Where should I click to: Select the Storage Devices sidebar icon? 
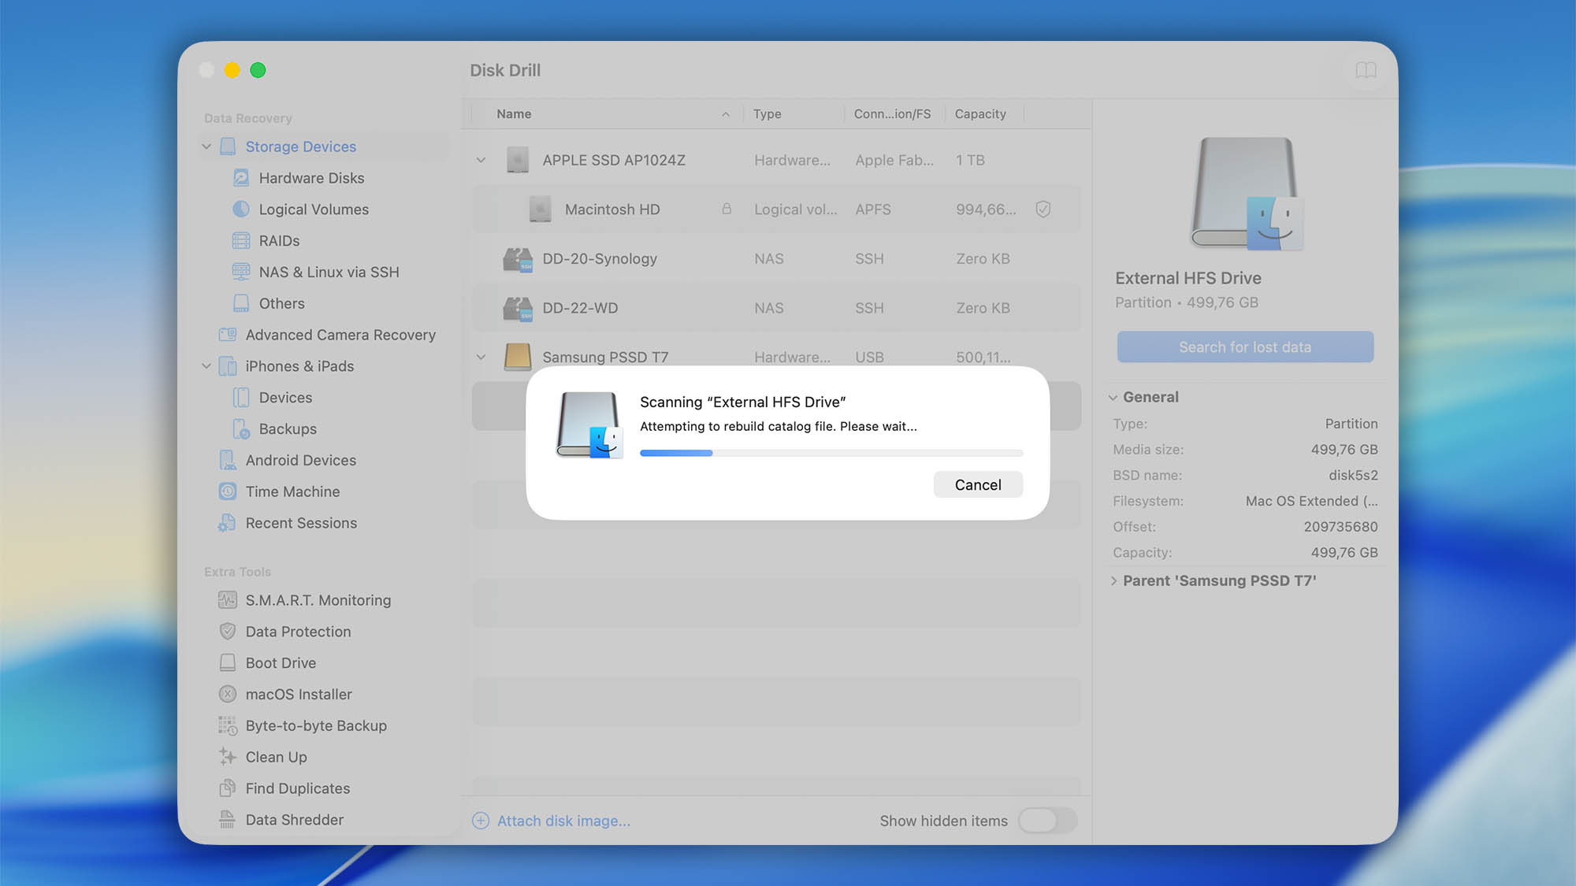tap(228, 146)
